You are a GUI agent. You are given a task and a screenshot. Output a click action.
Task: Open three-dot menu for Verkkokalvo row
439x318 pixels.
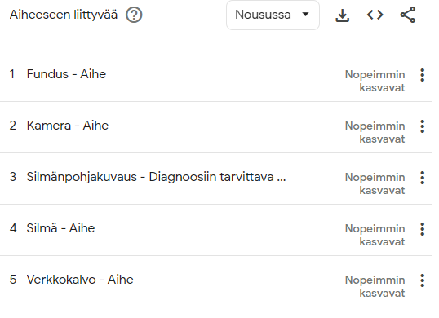click(x=422, y=280)
